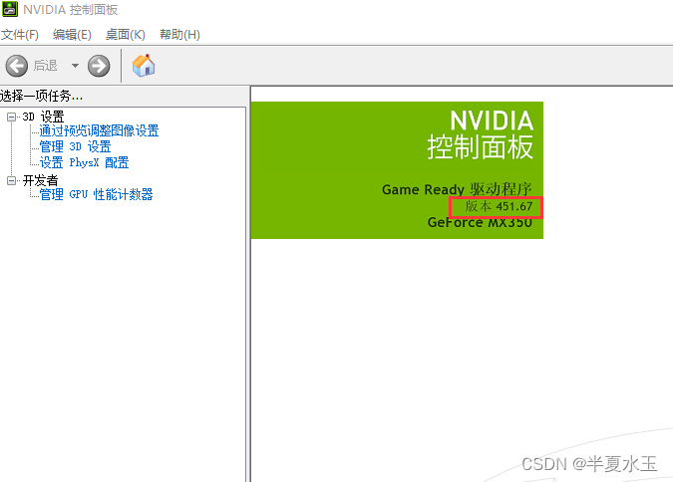Open the 编辑(E) menu
Screen dimensions: 673x482
click(x=72, y=34)
